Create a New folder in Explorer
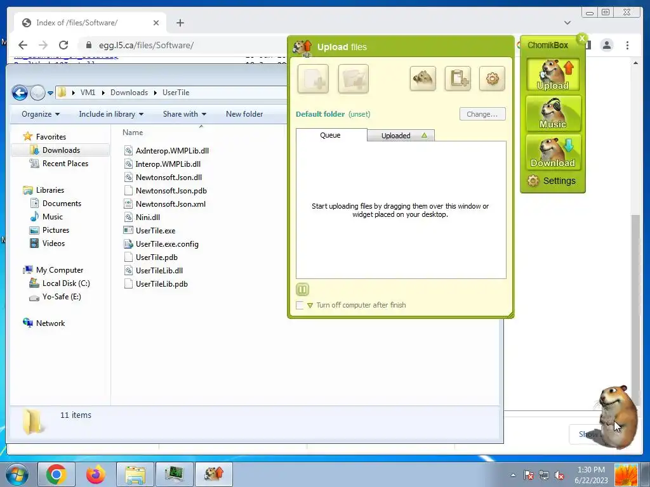Image resolution: width=650 pixels, height=487 pixels. 244,114
